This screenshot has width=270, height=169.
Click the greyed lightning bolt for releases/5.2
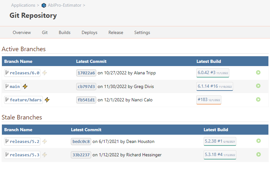(45, 141)
